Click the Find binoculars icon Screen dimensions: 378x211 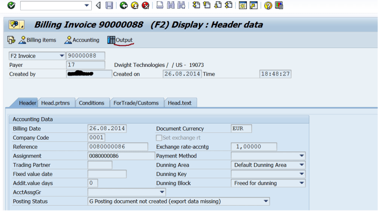tap(171, 5)
